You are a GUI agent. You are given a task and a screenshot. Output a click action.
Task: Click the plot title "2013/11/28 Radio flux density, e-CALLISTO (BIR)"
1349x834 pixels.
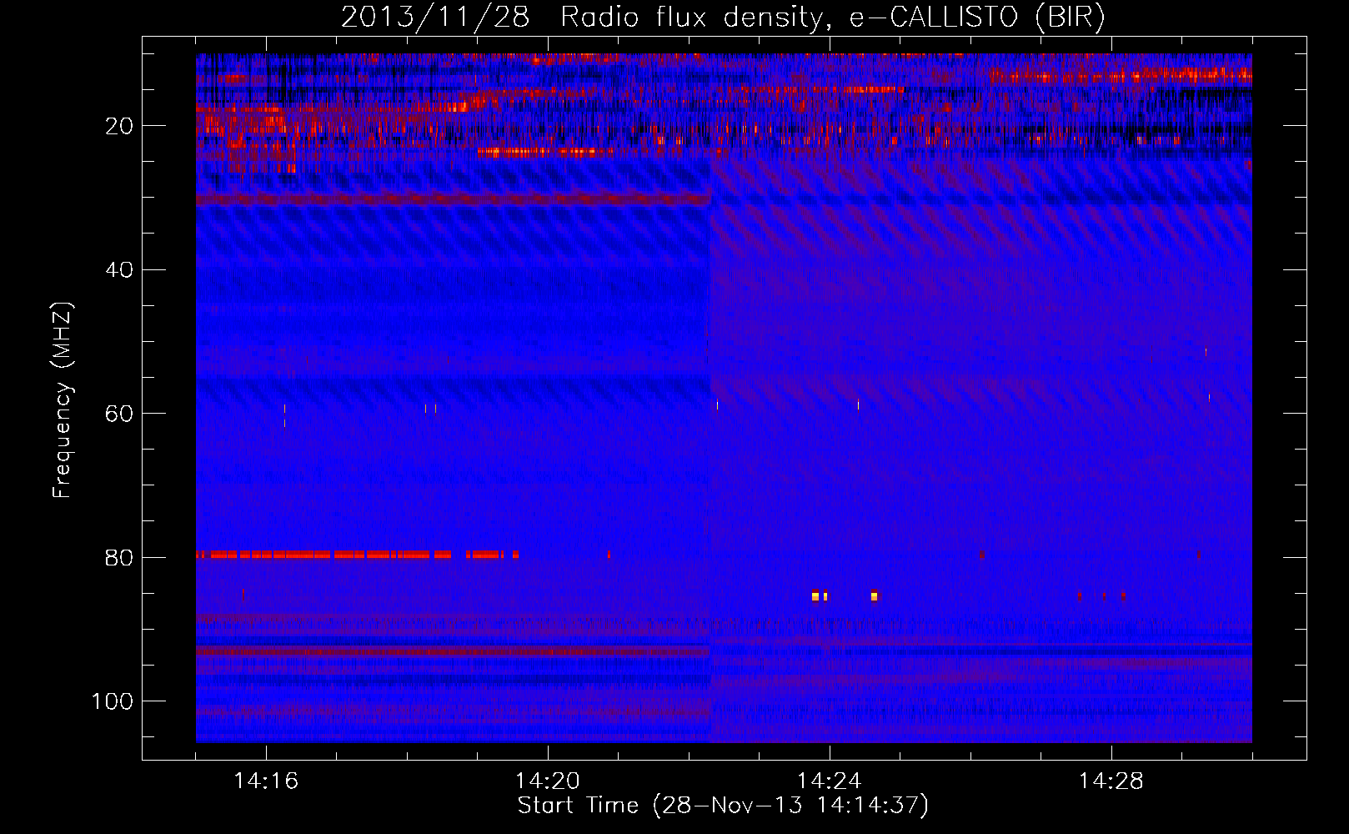click(x=723, y=18)
